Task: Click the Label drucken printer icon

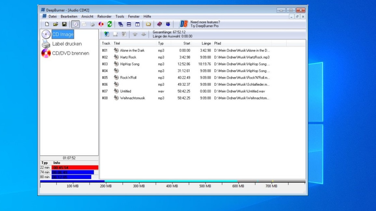Action: [47, 44]
